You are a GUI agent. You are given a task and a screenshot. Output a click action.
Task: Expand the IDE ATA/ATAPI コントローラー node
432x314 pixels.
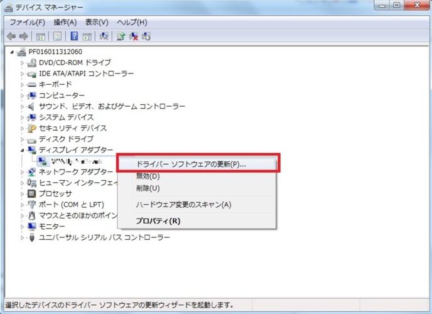click(x=23, y=74)
